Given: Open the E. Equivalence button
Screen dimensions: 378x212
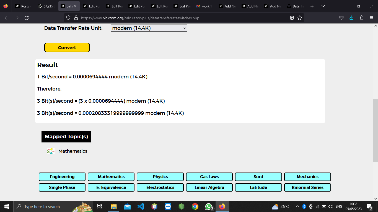Looking at the screenshot, I should [111, 187].
